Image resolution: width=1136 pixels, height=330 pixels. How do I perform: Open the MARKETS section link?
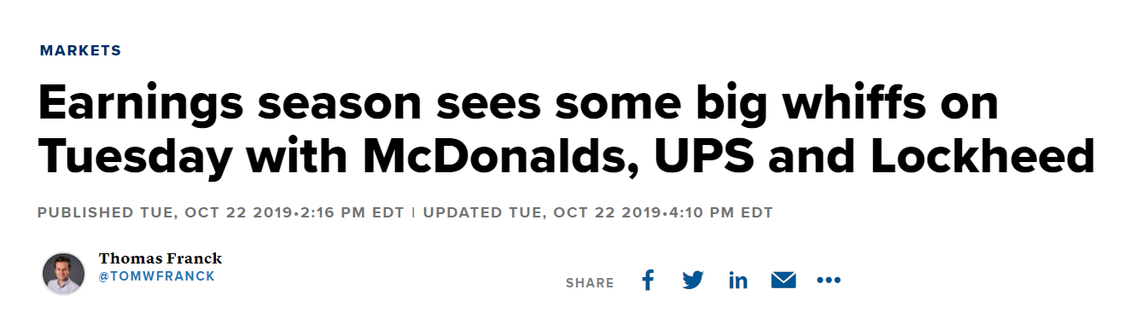coord(81,50)
